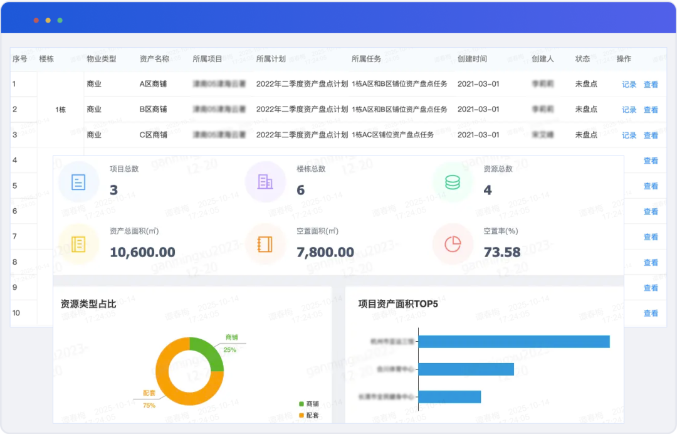Click the 空置面积 orange notebook icon
677x434 pixels.
point(265,244)
